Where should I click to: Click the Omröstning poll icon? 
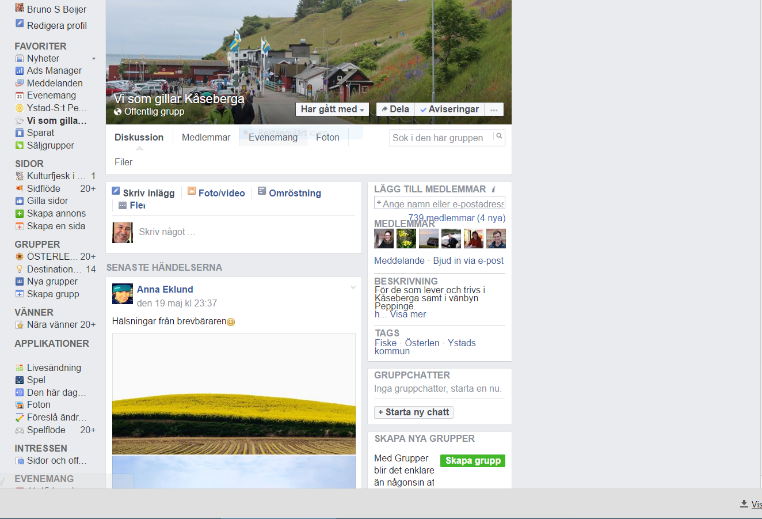pos(262,191)
